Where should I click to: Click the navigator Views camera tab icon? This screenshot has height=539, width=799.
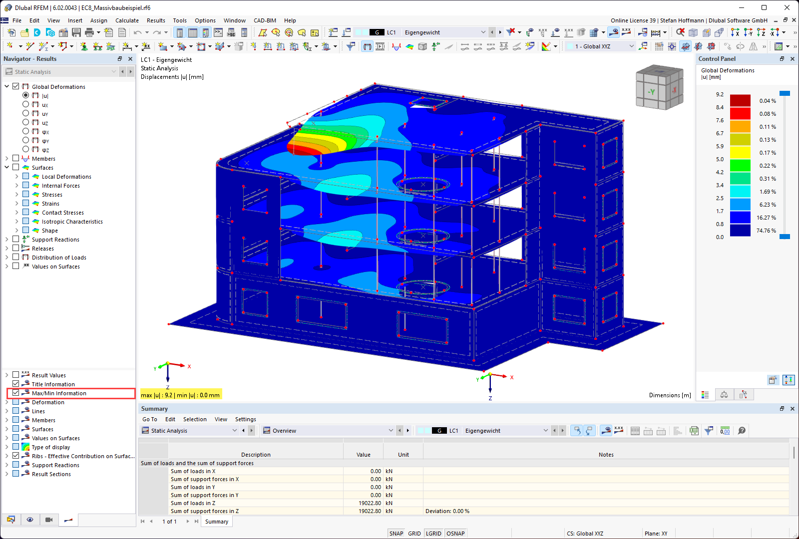pyautogui.click(x=49, y=520)
